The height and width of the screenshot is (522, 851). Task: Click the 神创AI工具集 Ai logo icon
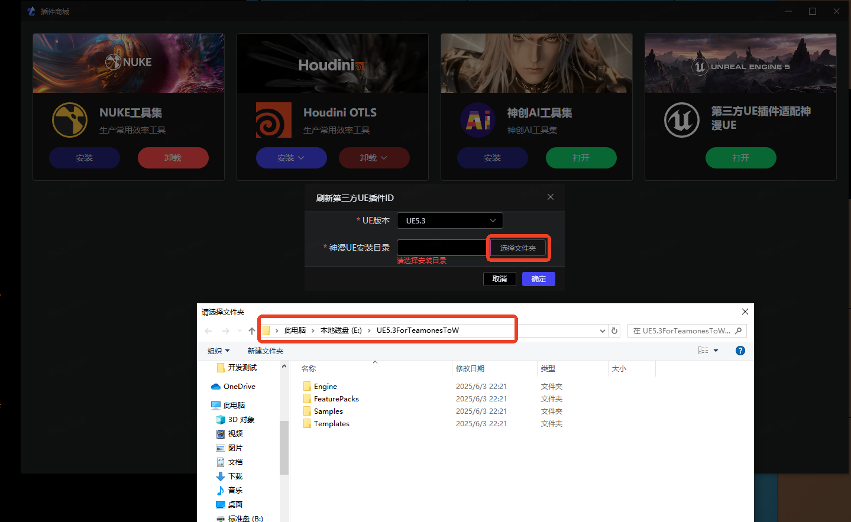coord(478,120)
